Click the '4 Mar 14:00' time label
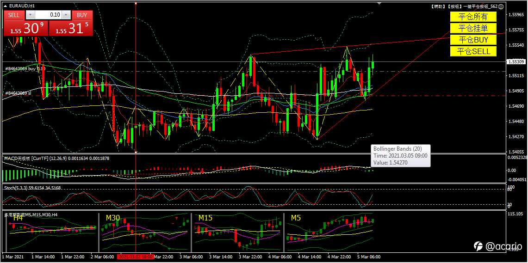The image size is (528, 263). coord(310,257)
